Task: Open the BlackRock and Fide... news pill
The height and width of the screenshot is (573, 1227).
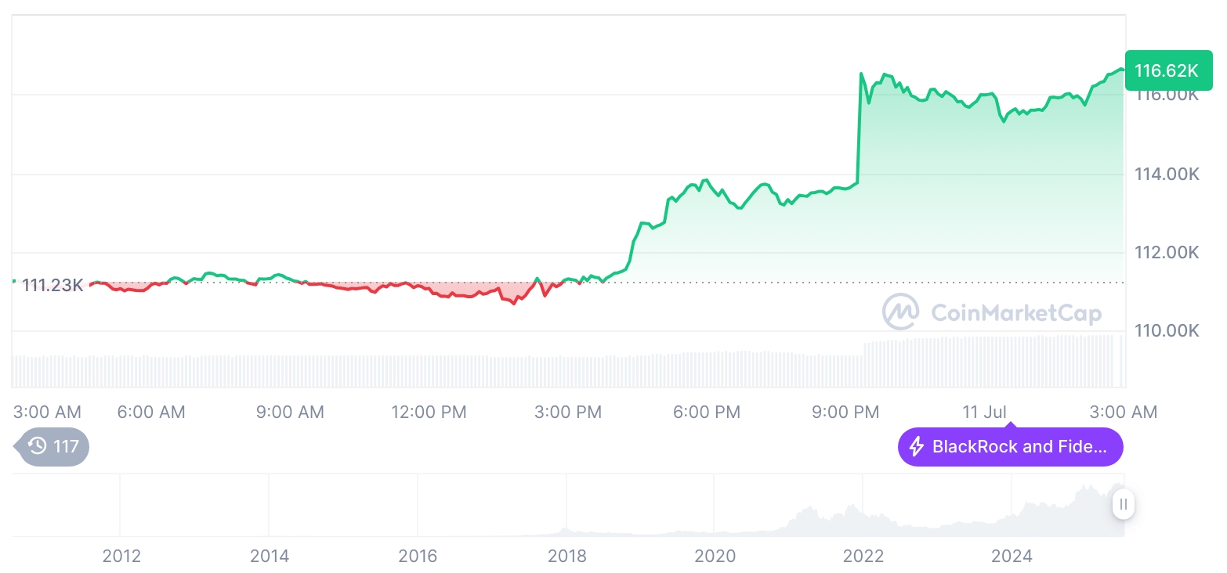Action: point(1010,447)
